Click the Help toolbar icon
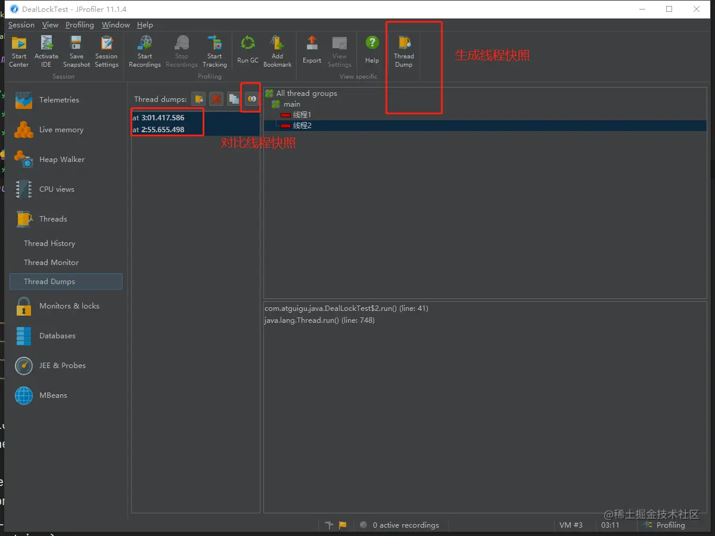The image size is (715, 536). 372,49
